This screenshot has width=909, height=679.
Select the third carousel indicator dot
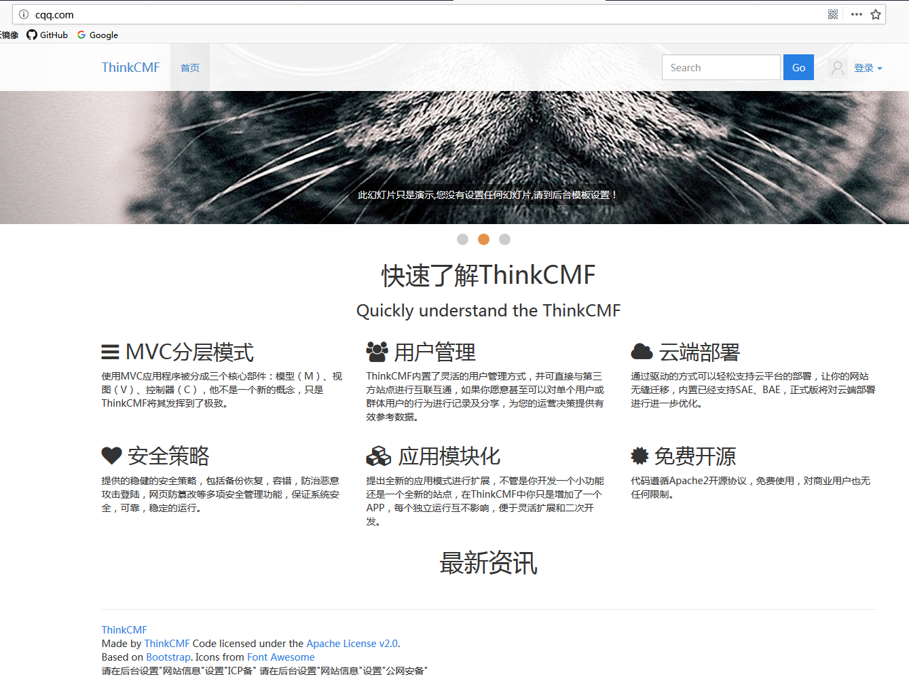(x=504, y=239)
